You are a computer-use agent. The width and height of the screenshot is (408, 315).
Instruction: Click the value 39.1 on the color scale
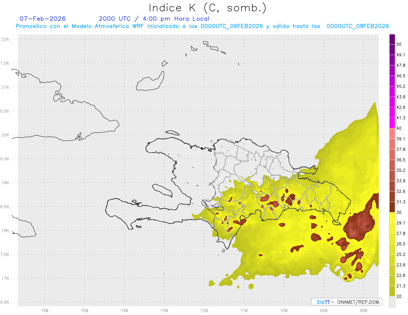click(401, 139)
